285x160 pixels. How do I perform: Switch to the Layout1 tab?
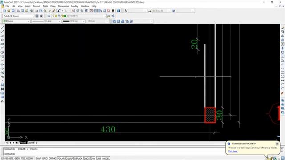pyautogui.click(x=32, y=143)
